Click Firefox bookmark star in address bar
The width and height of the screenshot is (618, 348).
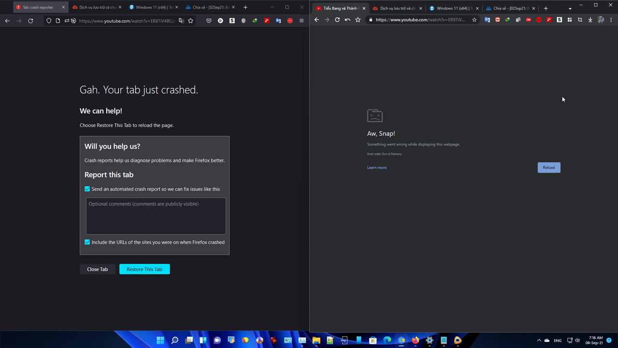pos(191,21)
